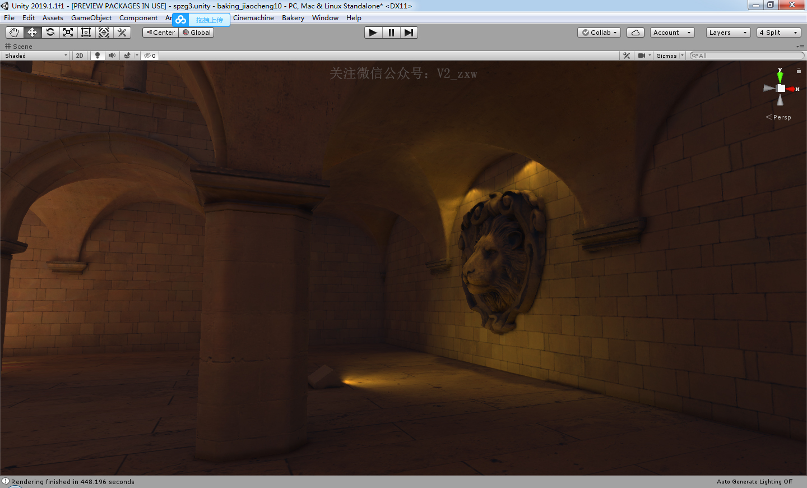Click the gray left axis cone of gizmo
Image resolution: width=807 pixels, height=488 pixels.
pos(769,88)
